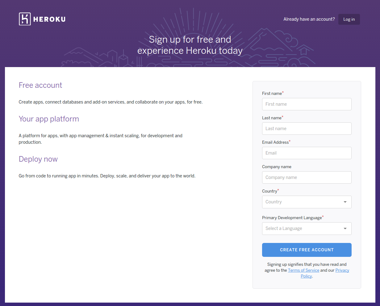The image size is (380, 306).
Task: Click the Deploy now heading
Action: click(38, 159)
